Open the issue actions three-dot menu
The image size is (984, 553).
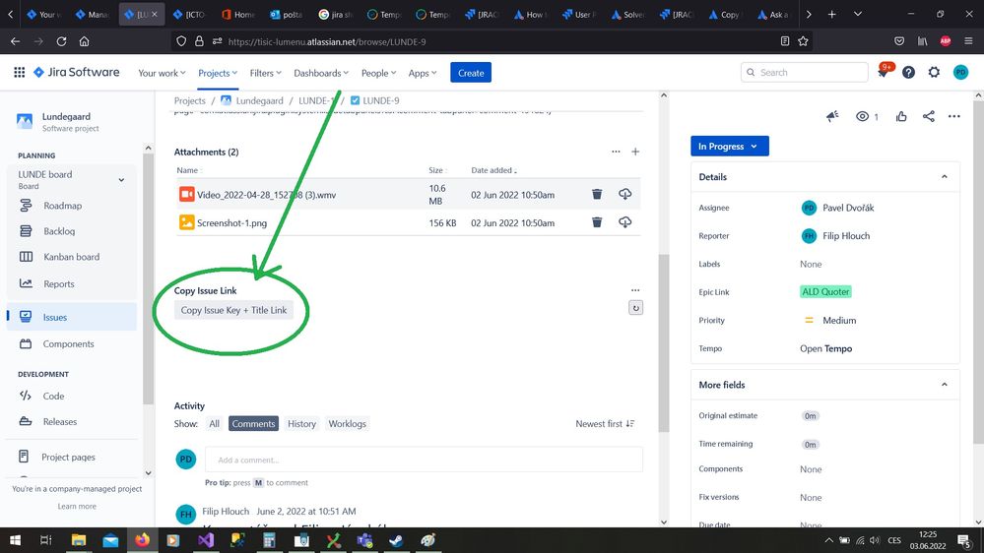point(953,116)
